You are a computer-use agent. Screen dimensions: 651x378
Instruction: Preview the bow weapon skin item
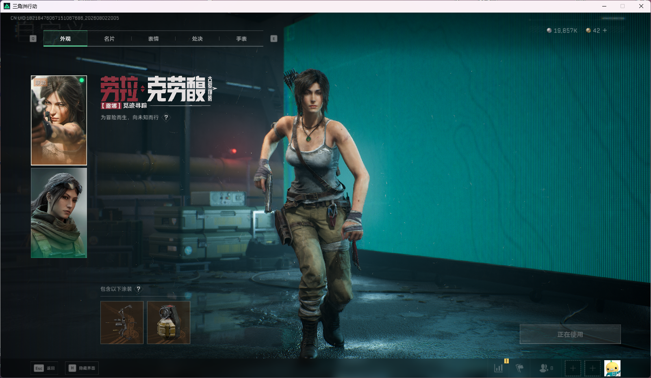(122, 322)
